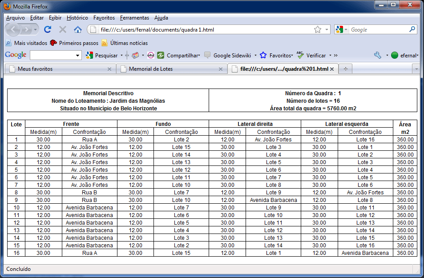Click the Compartilhar share icon
This screenshot has height=278, width=424.
[161, 56]
